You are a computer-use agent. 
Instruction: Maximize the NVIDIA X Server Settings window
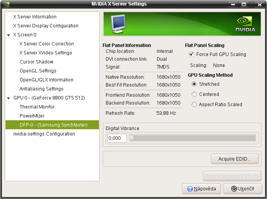coord(244,4)
